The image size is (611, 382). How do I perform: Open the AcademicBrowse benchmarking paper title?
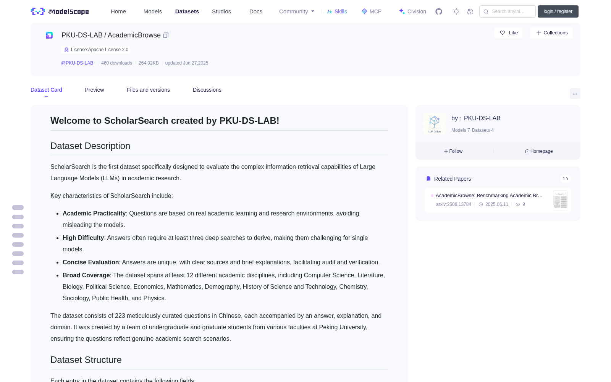click(489, 196)
